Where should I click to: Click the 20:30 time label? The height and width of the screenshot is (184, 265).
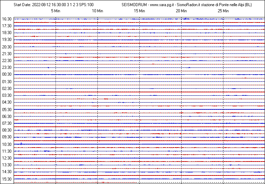tap(7, 47)
